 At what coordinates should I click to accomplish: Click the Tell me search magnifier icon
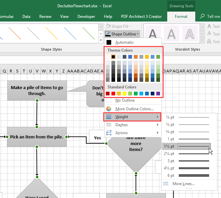coord(202,16)
